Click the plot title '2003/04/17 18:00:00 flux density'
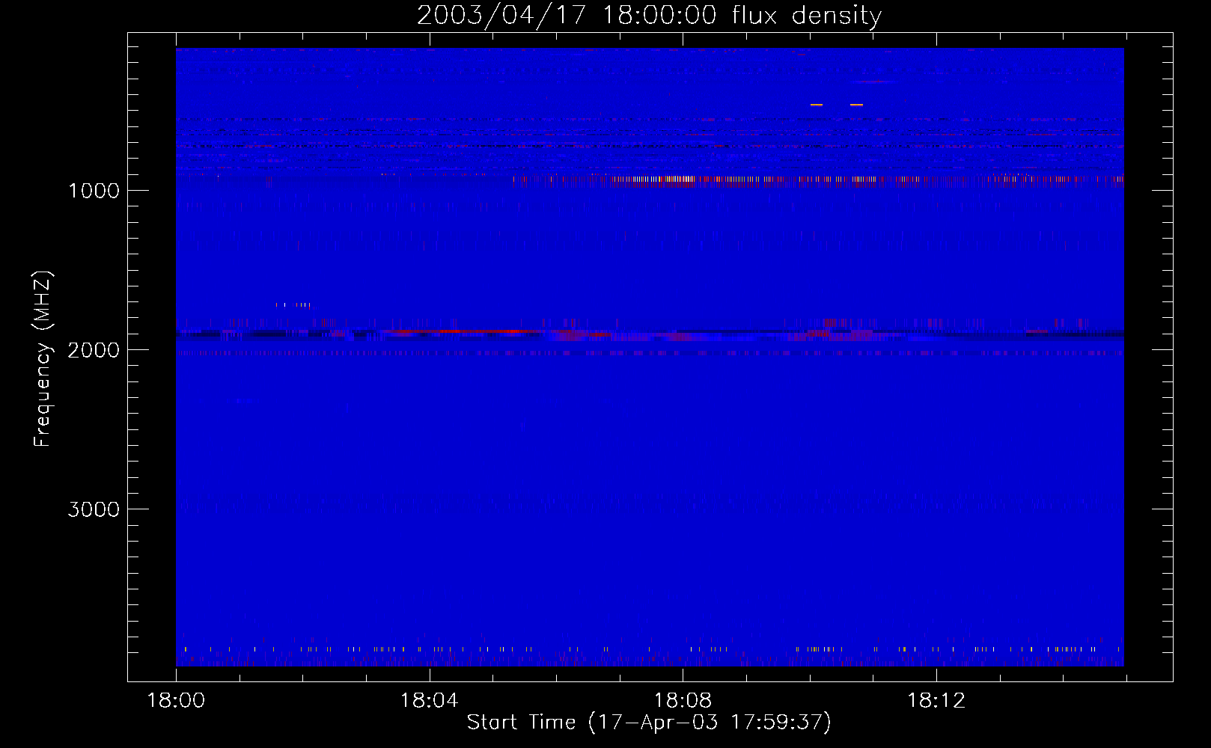This screenshot has height=748, width=1211. coord(649,16)
